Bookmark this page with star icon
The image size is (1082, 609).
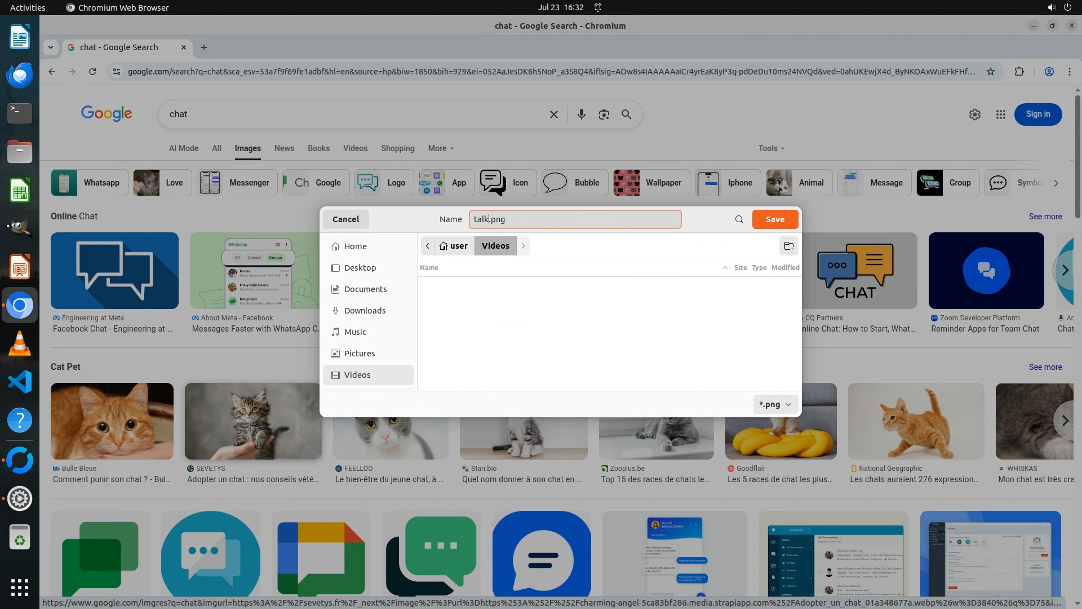pos(990,72)
